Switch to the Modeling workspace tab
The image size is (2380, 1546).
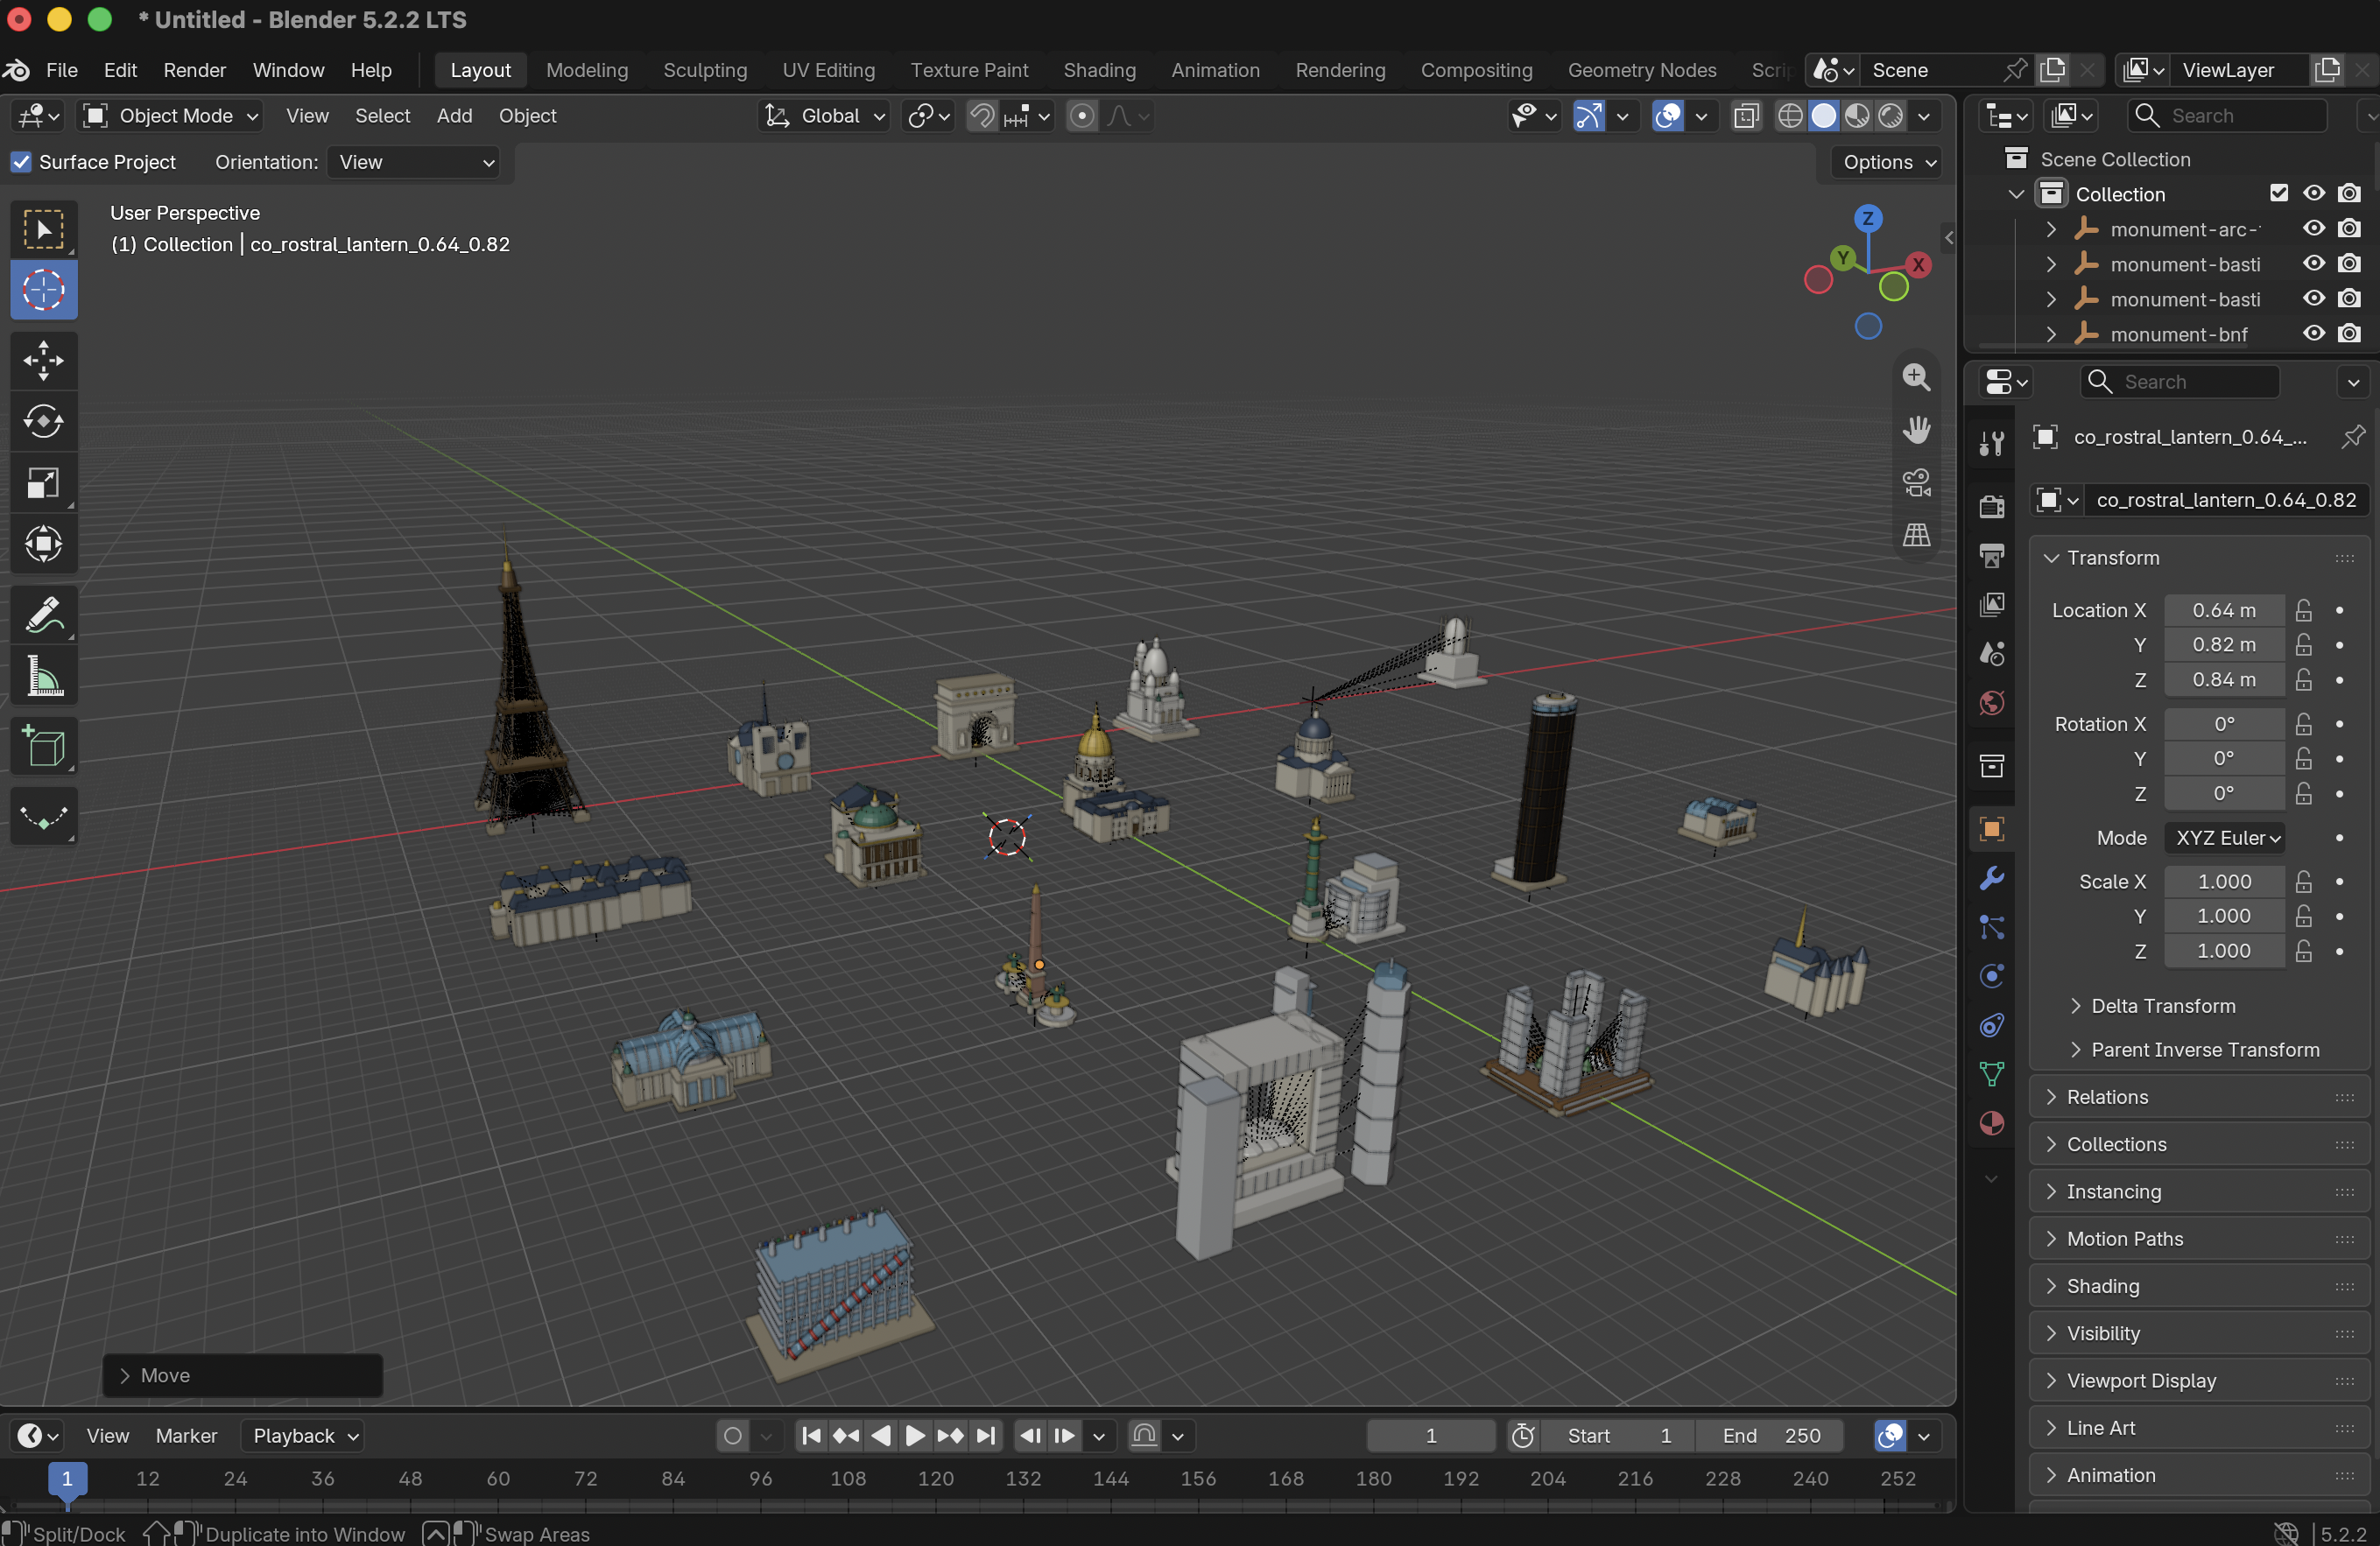587,70
